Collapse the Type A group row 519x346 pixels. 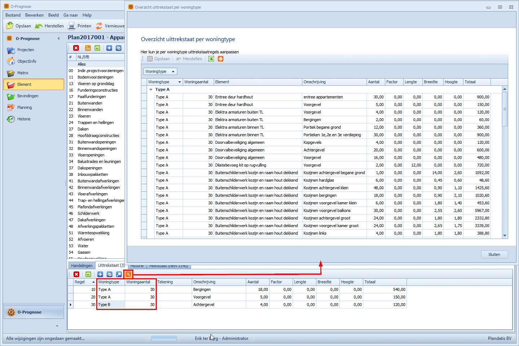pos(151,89)
